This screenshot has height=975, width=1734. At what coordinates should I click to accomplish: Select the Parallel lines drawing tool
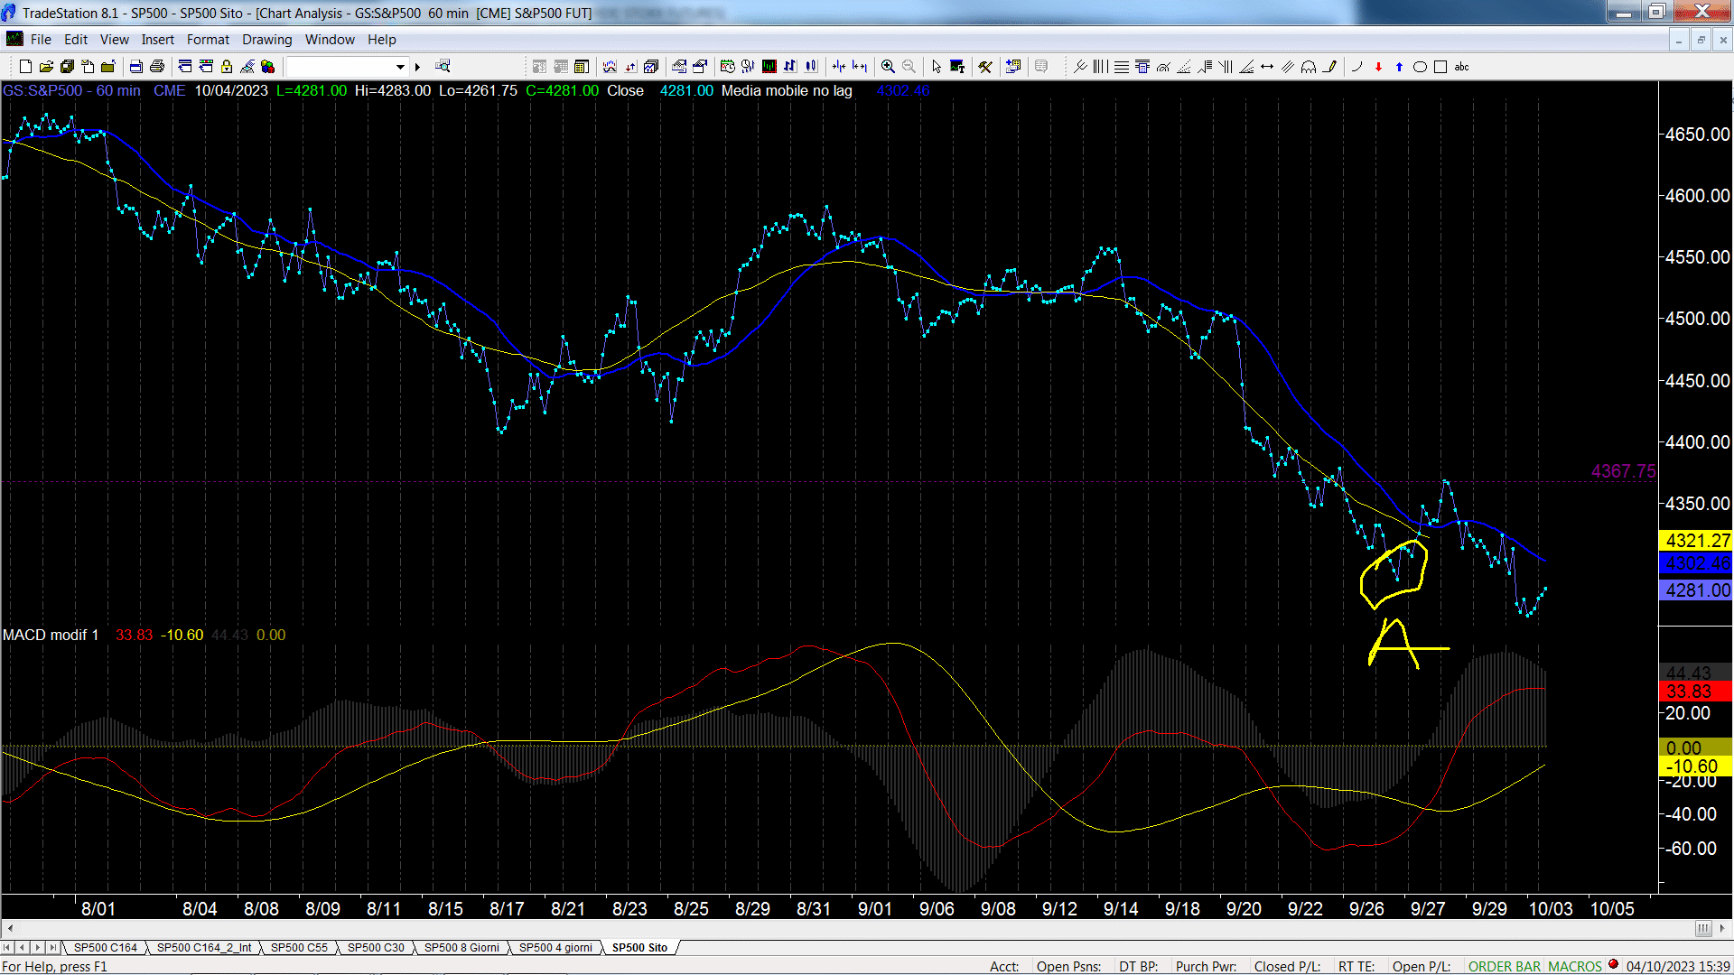pyautogui.click(x=1288, y=67)
